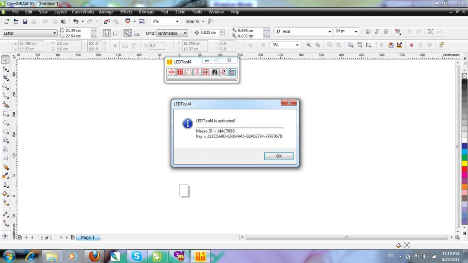Viewport: 468px width, 263px height.
Task: Click the Import icon in toolbar
Action: pos(106,21)
